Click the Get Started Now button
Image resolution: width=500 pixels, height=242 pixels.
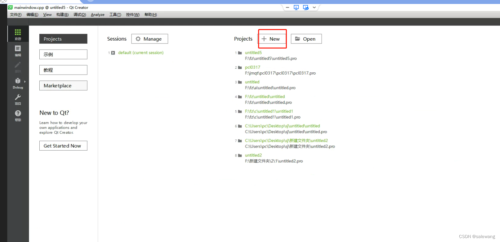tap(63, 146)
